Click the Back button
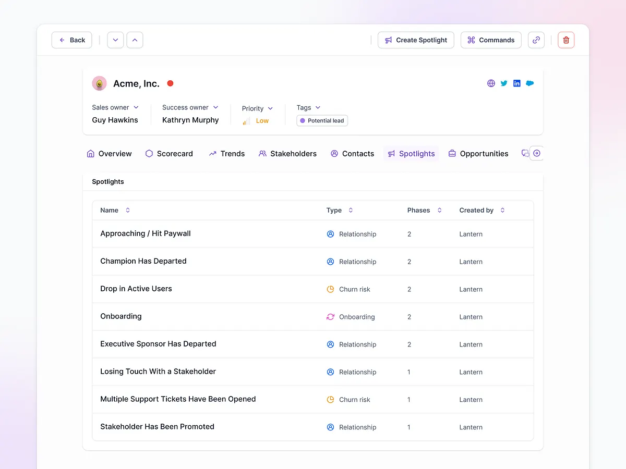The image size is (626, 469). [x=72, y=40]
